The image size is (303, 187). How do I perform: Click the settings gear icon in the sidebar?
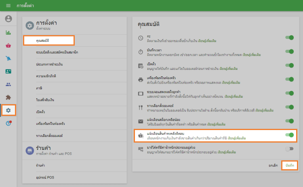coord(8,110)
